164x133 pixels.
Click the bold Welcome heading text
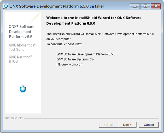[x=94, y=21]
